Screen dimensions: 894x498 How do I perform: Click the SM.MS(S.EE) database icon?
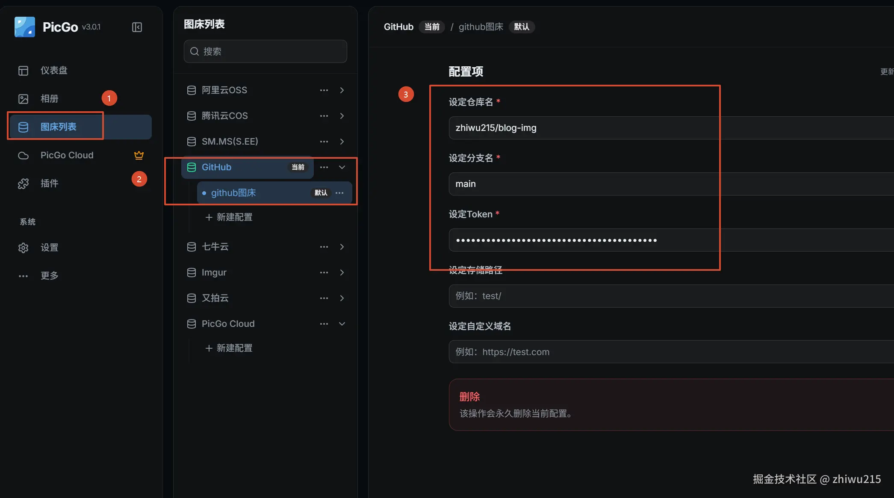(x=192, y=142)
